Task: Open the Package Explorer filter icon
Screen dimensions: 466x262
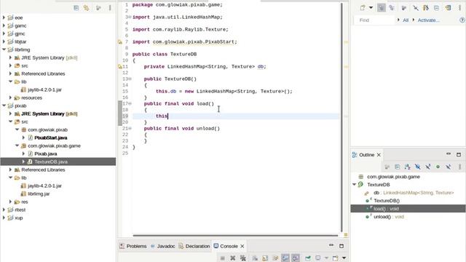Action: (x=98, y=8)
